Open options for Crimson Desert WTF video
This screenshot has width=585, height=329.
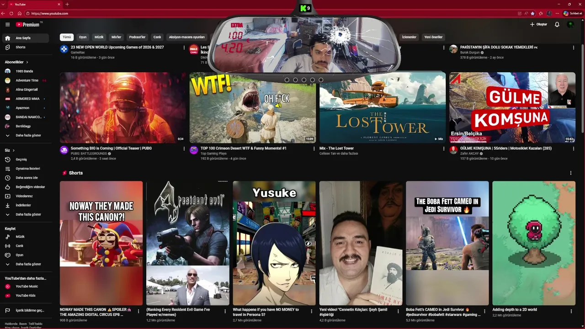click(x=314, y=149)
